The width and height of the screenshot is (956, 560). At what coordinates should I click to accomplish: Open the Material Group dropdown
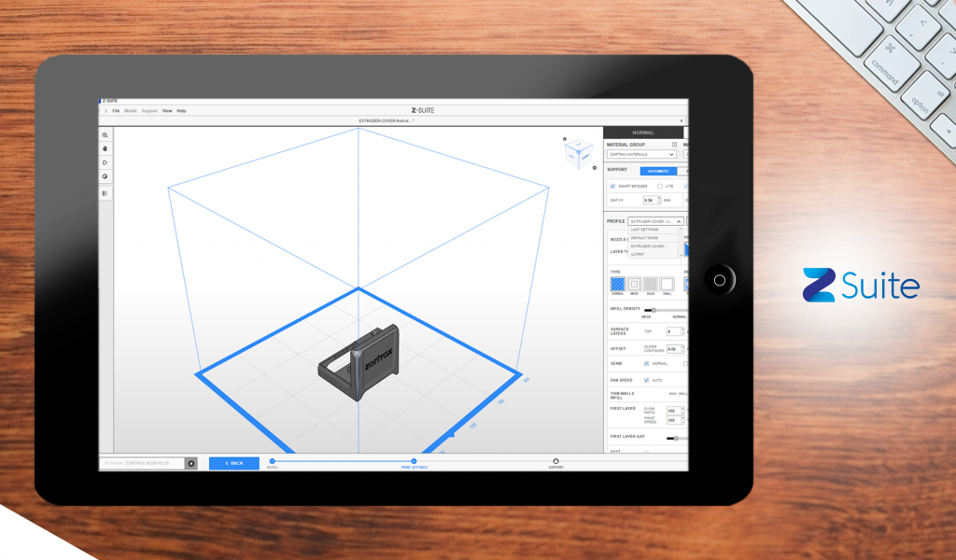(x=642, y=154)
